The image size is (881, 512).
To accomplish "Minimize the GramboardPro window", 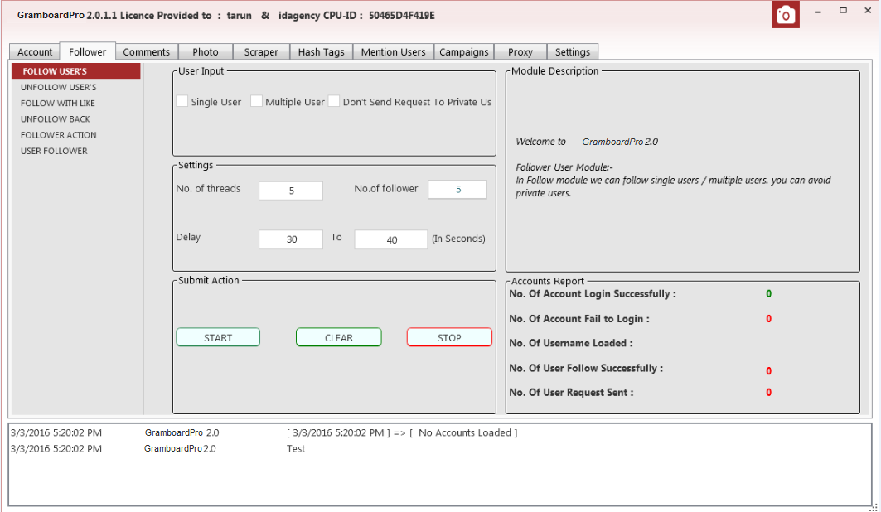I will (818, 12).
